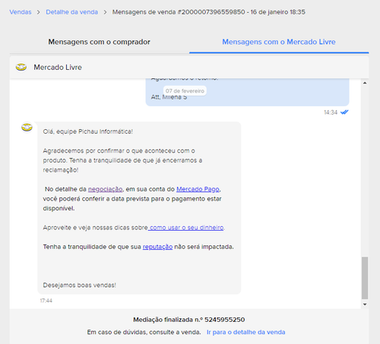Open the Vendas breadcrumb link
The width and height of the screenshot is (380, 344).
point(21,12)
